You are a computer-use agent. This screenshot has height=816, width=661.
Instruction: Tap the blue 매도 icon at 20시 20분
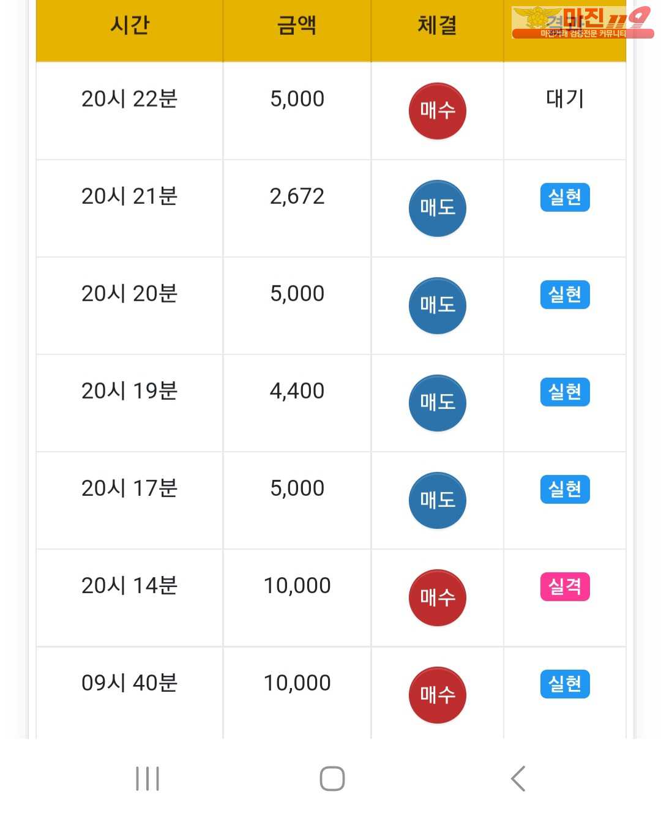point(437,305)
